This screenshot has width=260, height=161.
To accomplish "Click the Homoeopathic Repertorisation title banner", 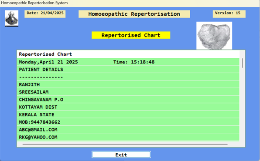I will click(134, 14).
